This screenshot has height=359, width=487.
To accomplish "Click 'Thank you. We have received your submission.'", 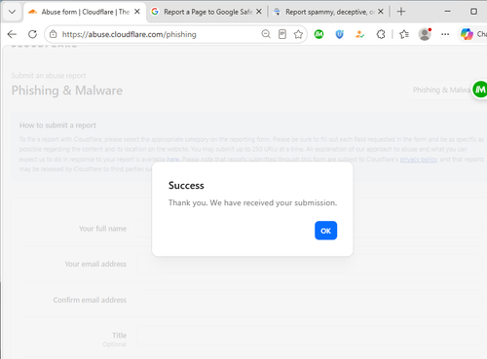I will 252,203.
